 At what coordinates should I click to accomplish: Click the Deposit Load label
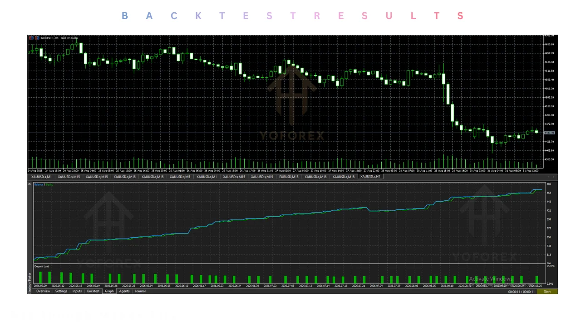[42, 267]
